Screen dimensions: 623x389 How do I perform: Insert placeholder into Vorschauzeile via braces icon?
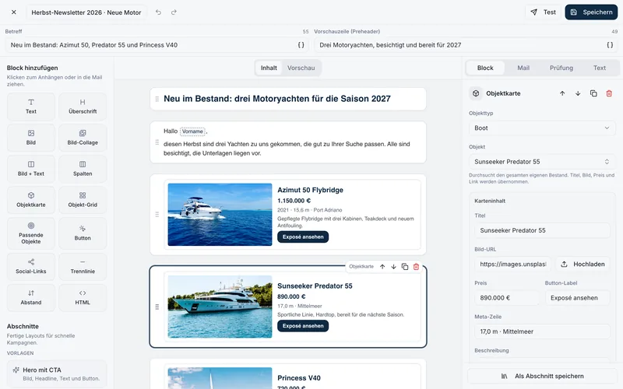(610, 45)
